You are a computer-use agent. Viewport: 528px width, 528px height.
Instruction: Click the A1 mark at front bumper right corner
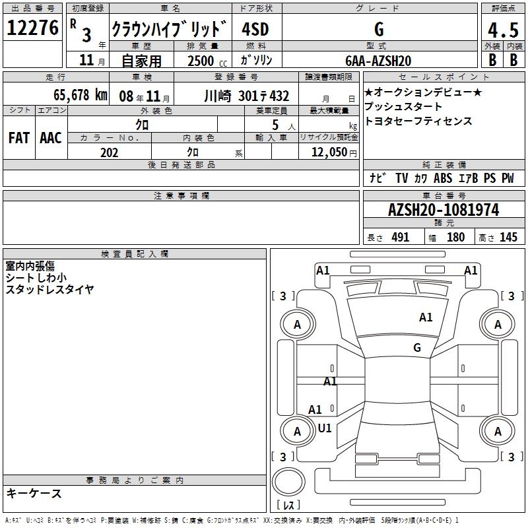(471, 271)
